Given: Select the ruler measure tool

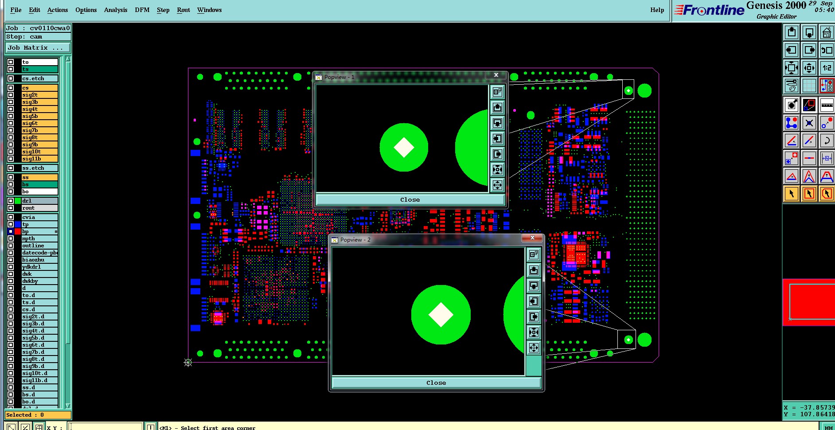Looking at the screenshot, I should click(827, 105).
